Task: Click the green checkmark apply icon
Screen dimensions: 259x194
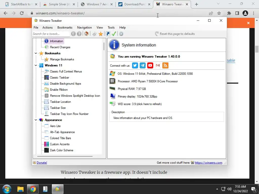Action: [114, 34]
